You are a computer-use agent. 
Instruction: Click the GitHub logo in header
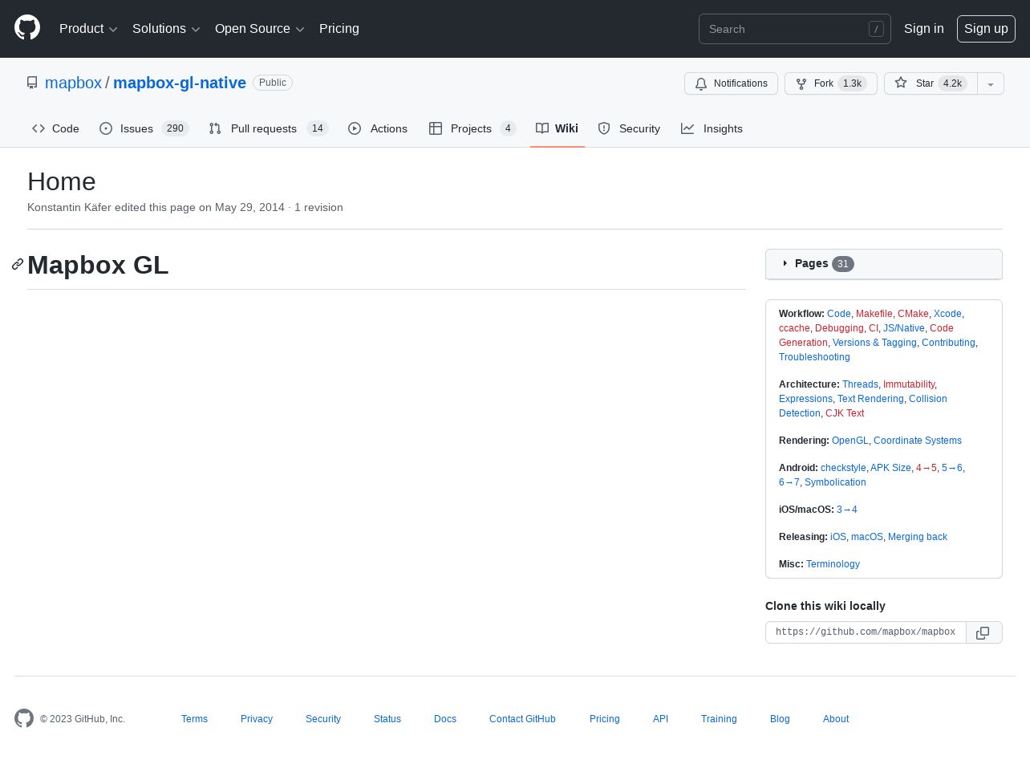pos(27,28)
